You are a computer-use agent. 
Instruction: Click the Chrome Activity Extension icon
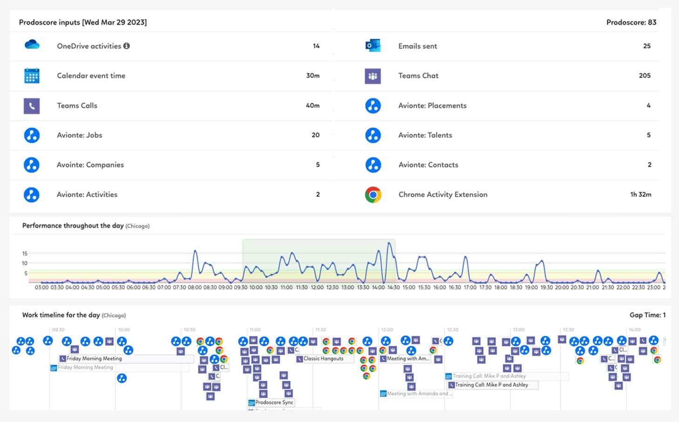point(373,194)
